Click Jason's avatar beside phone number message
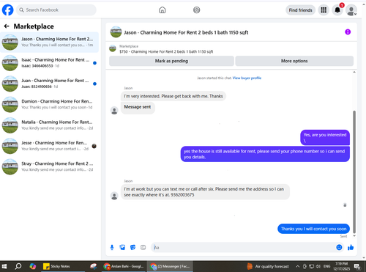Screen dimensions: 366x272 114,196
